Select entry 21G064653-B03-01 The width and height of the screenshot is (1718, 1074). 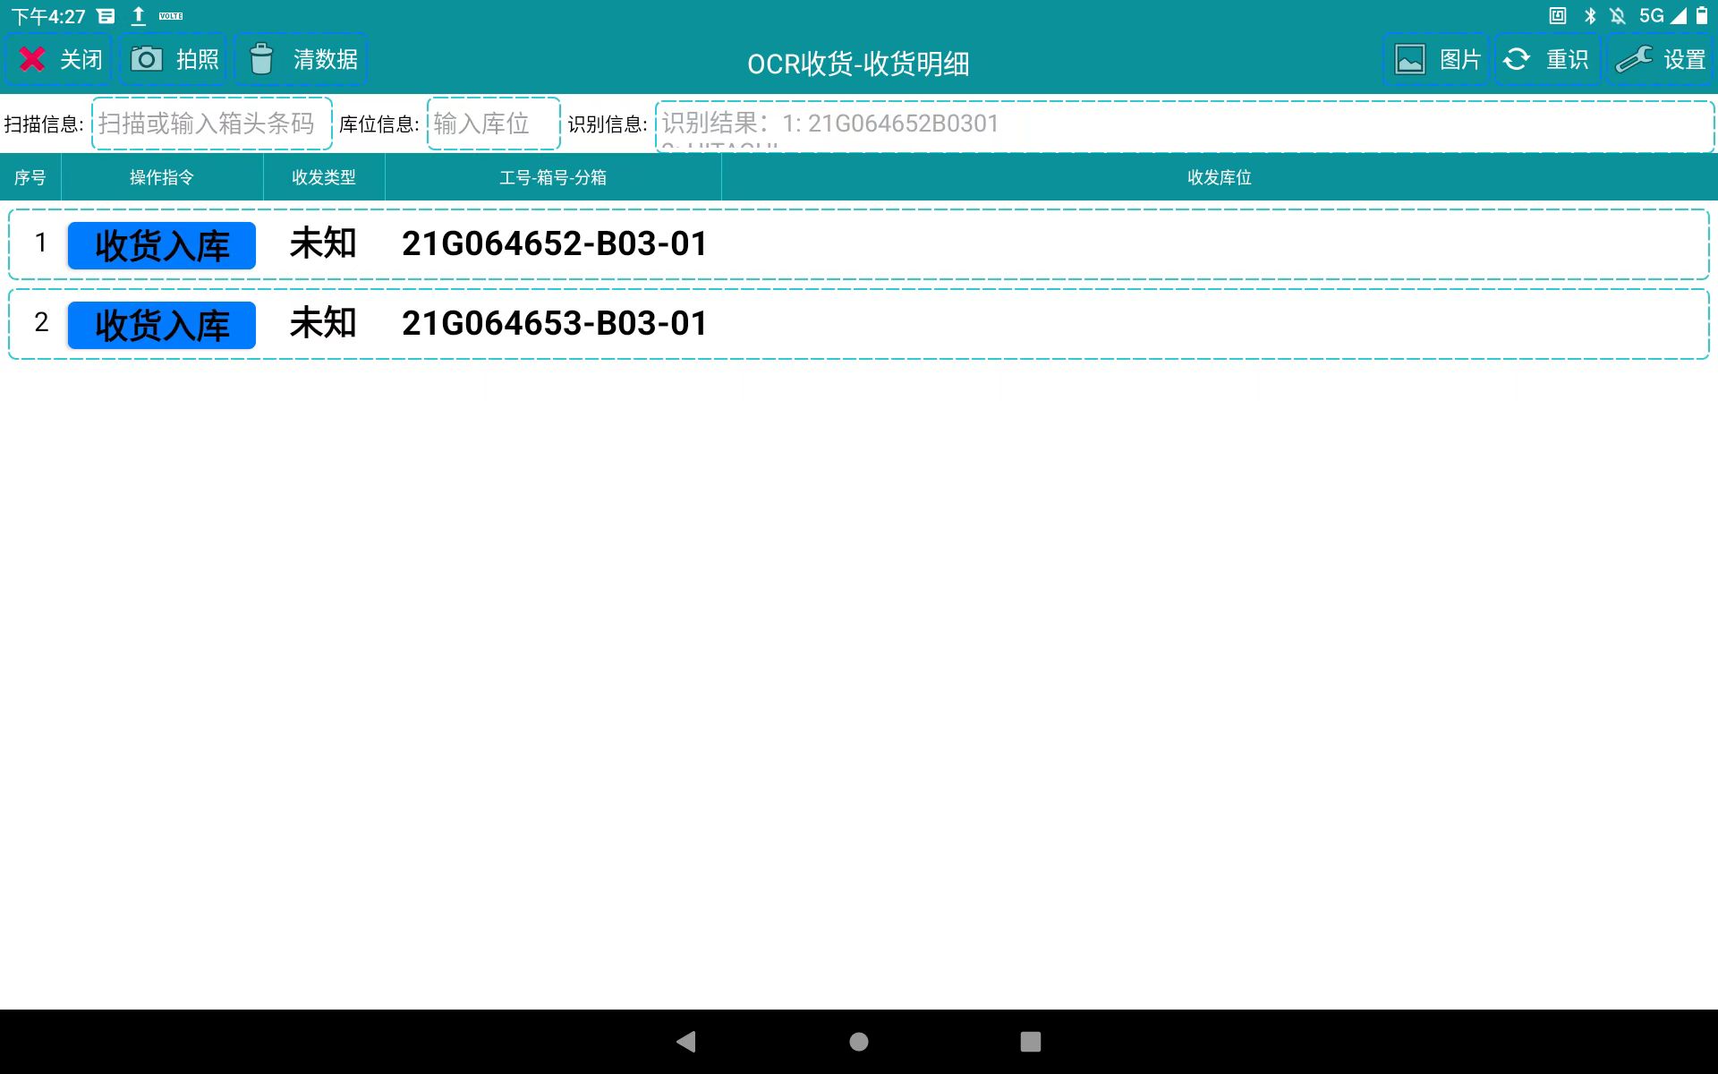554,324
